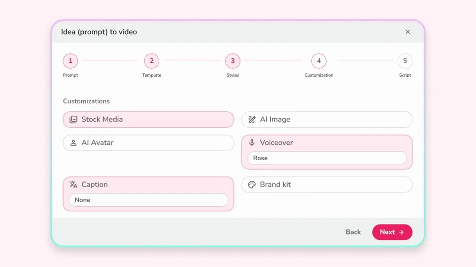Jump to step 5 Script
The height and width of the screenshot is (267, 476).
(405, 61)
